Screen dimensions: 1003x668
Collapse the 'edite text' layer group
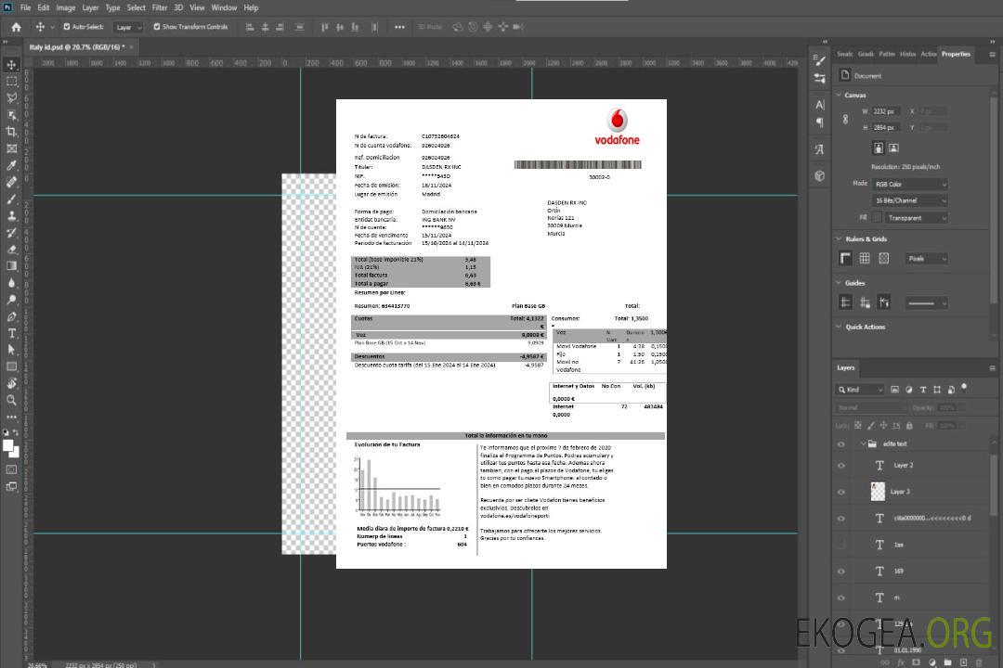pyautogui.click(x=863, y=443)
